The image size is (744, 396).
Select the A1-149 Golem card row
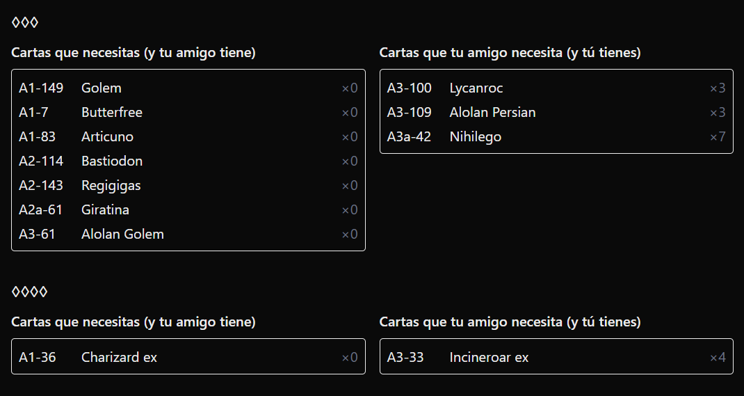[188, 88]
